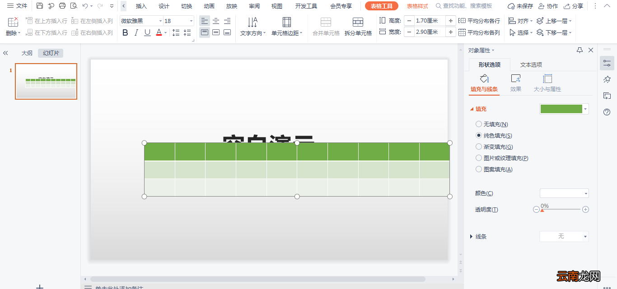The image size is (617, 289).
Task: Click the 平均分布各列 distribute columns icon
Action: 462,32
